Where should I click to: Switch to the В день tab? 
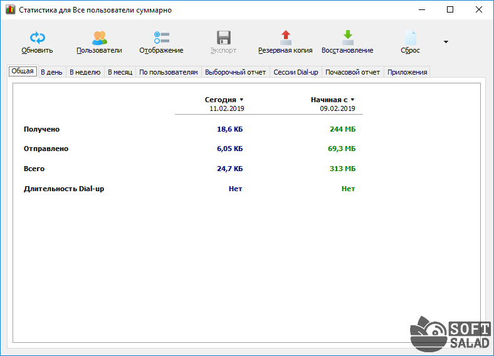[51, 72]
